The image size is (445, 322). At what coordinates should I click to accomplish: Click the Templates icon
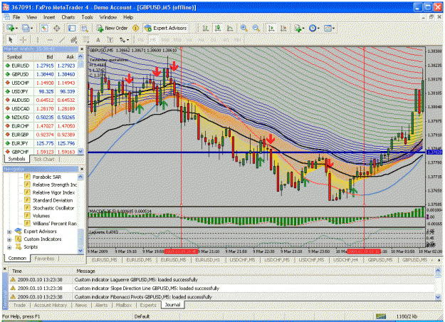coord(328,28)
